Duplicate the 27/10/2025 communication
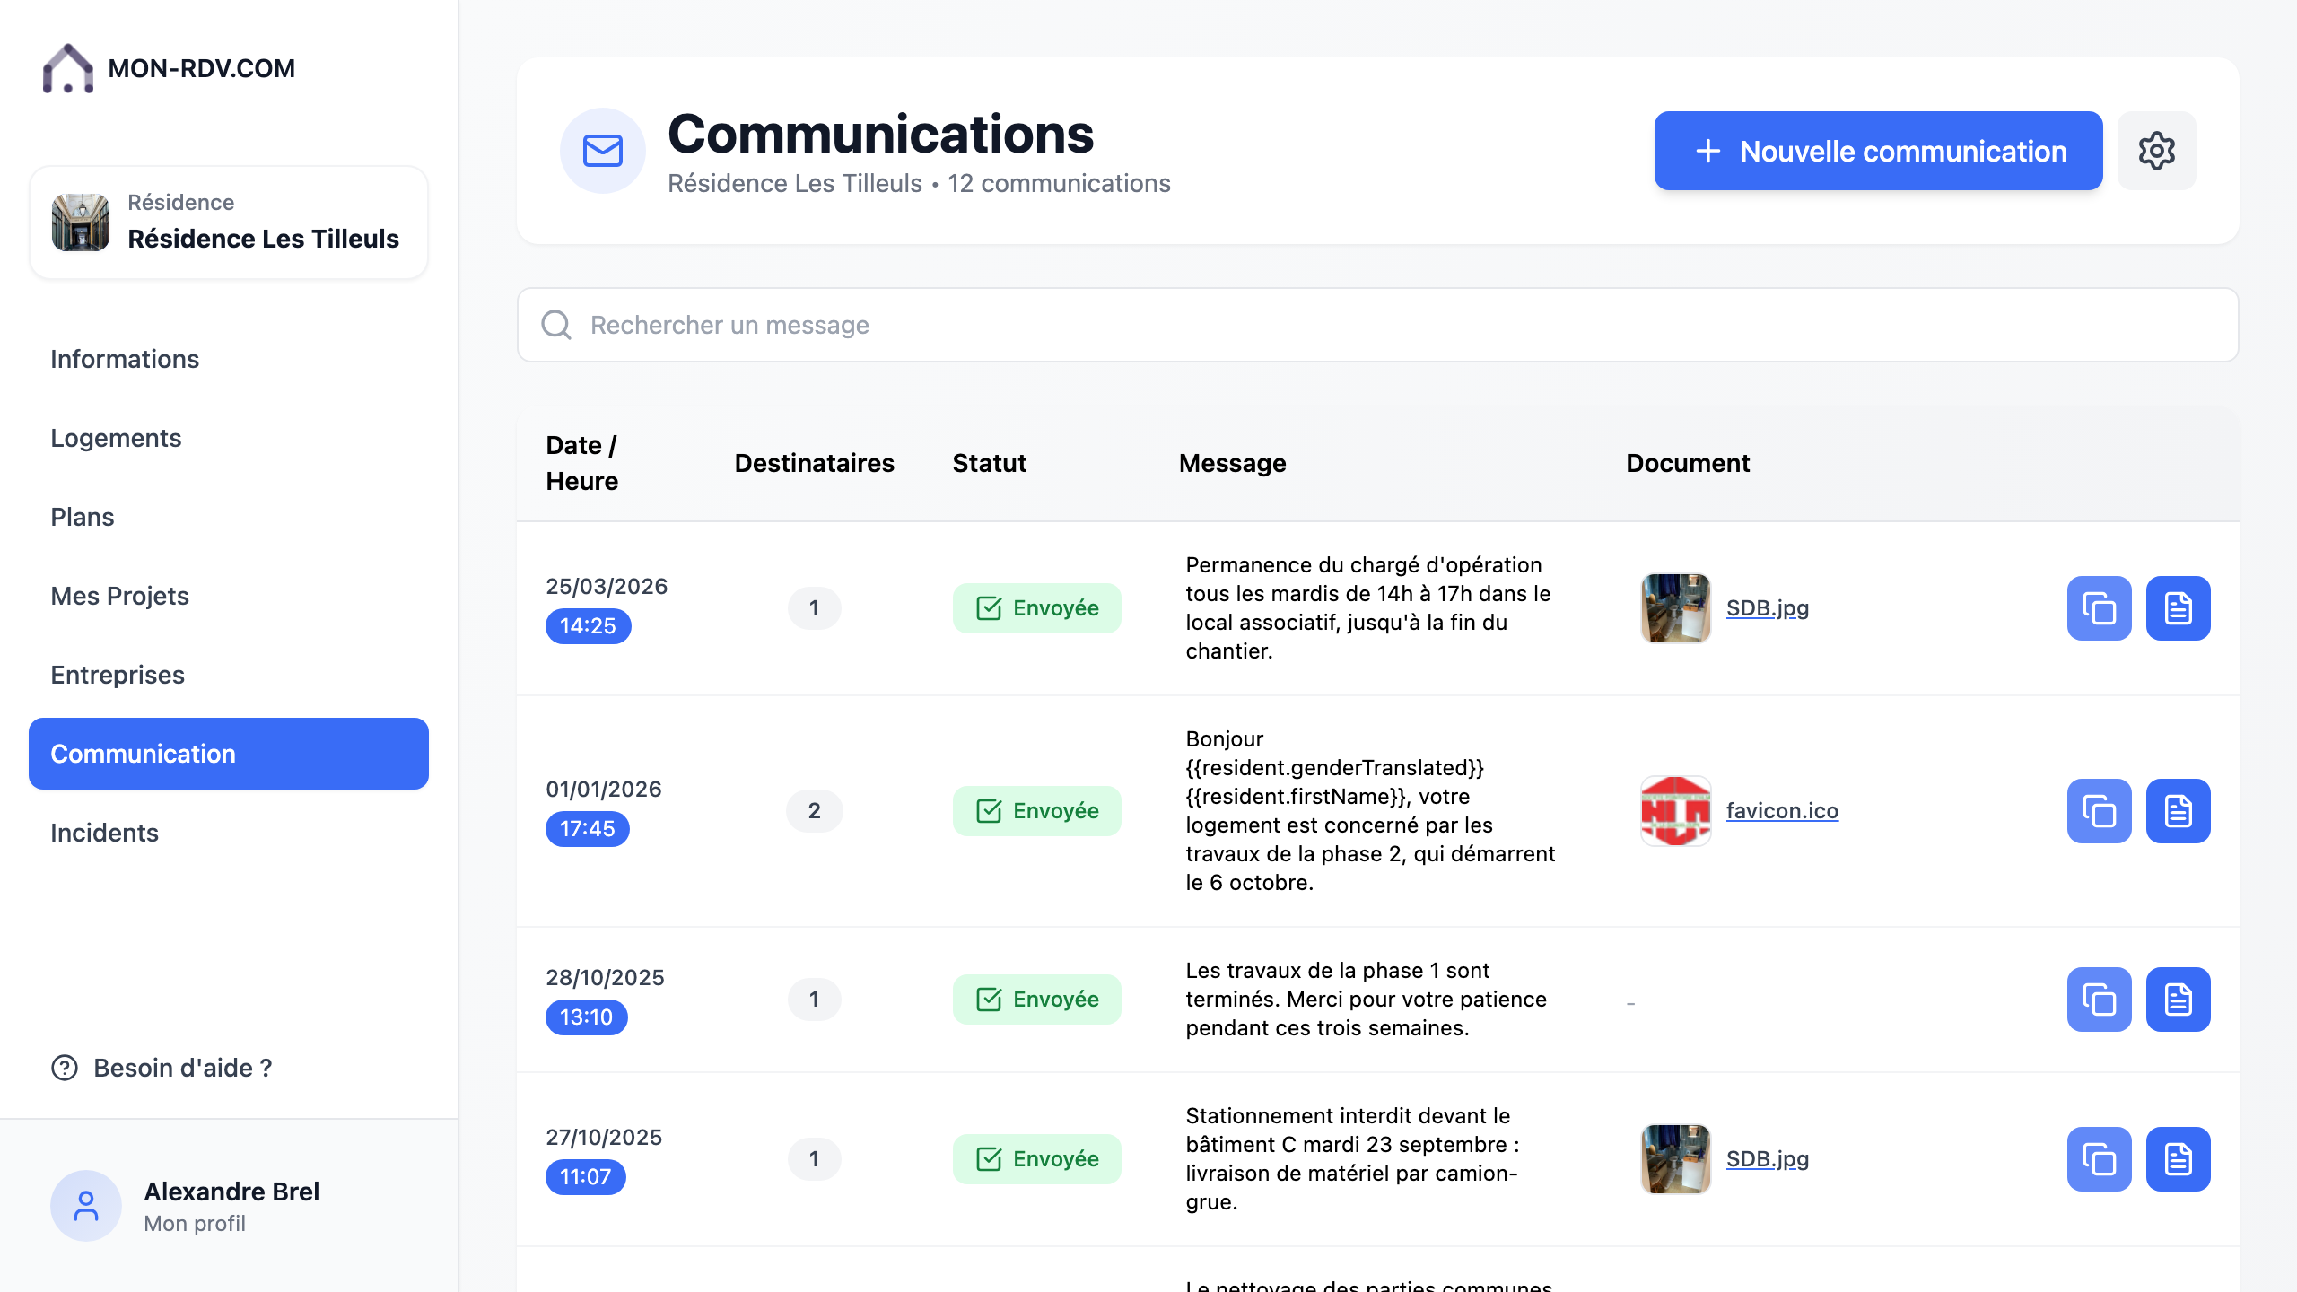 [x=2099, y=1159]
